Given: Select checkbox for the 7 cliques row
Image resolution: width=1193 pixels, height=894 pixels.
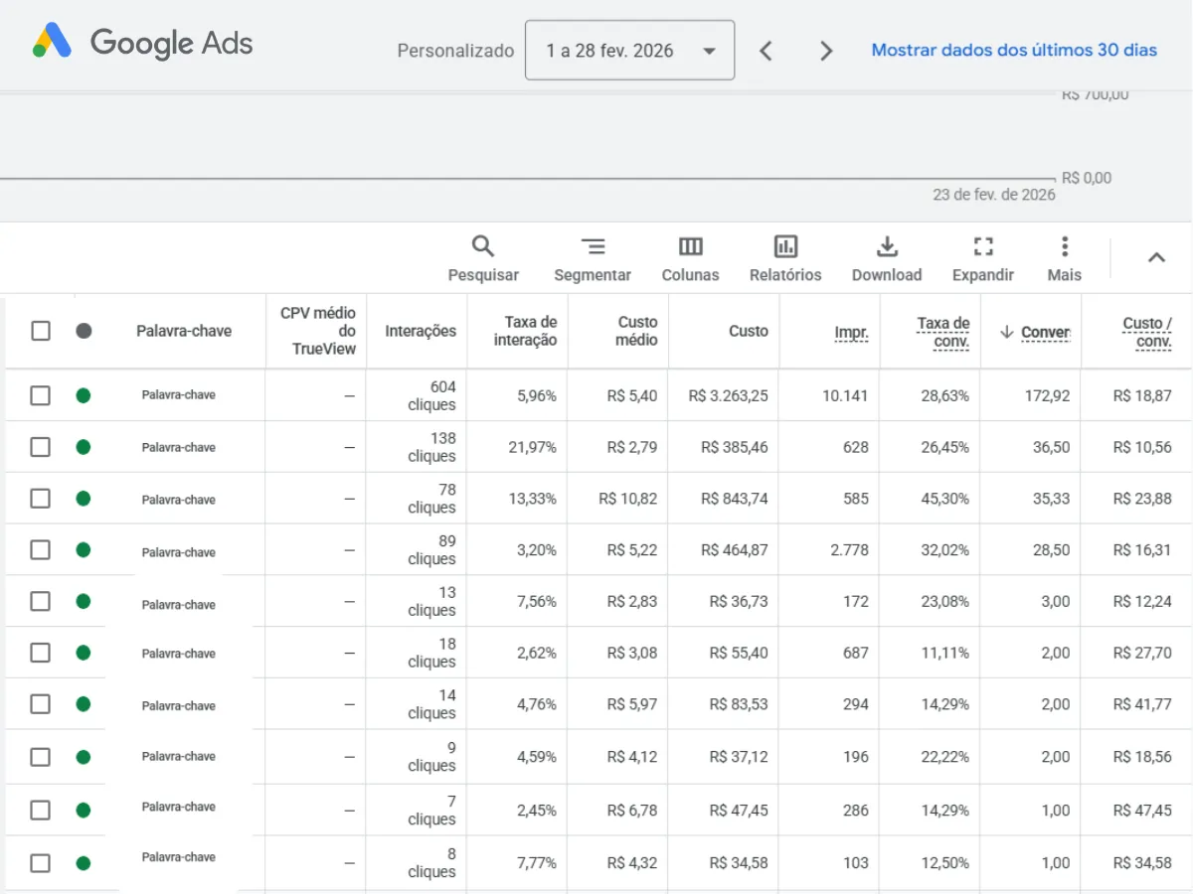Looking at the screenshot, I should 40,811.
